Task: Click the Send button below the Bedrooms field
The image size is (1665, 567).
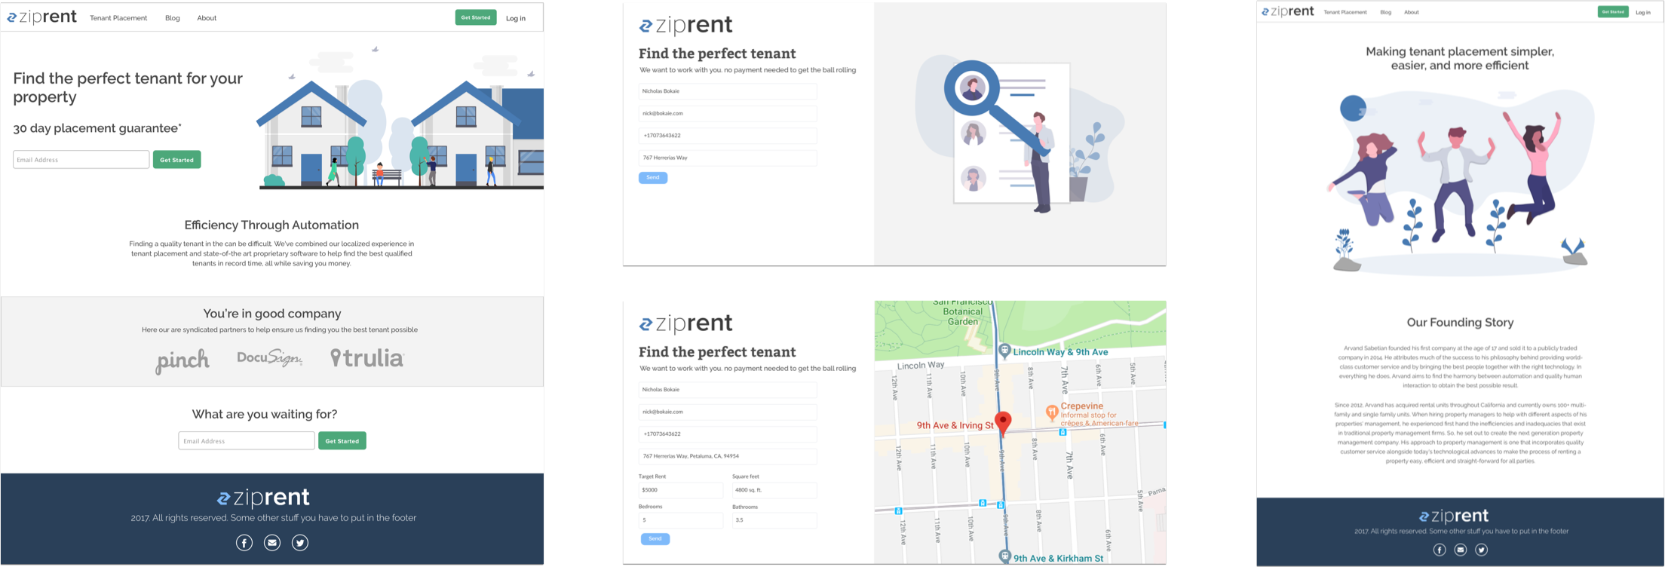Action: point(655,539)
